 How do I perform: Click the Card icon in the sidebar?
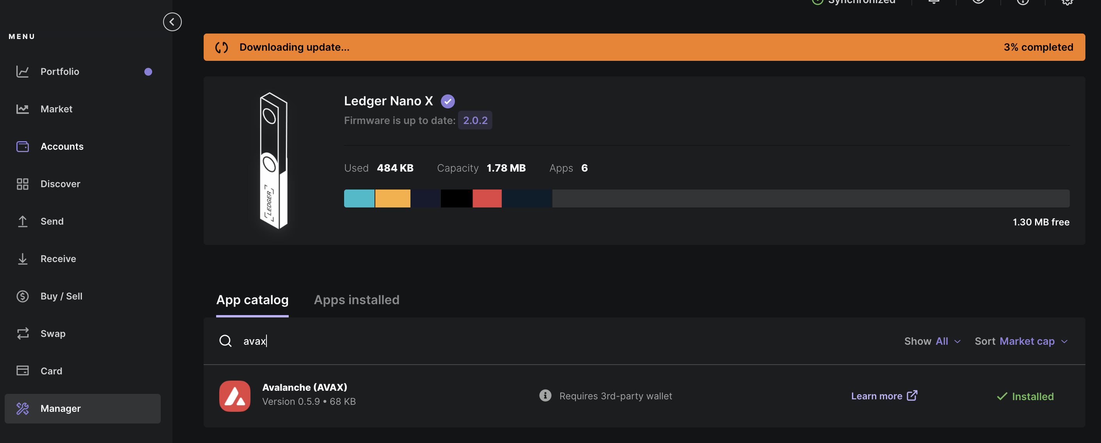[x=23, y=370]
